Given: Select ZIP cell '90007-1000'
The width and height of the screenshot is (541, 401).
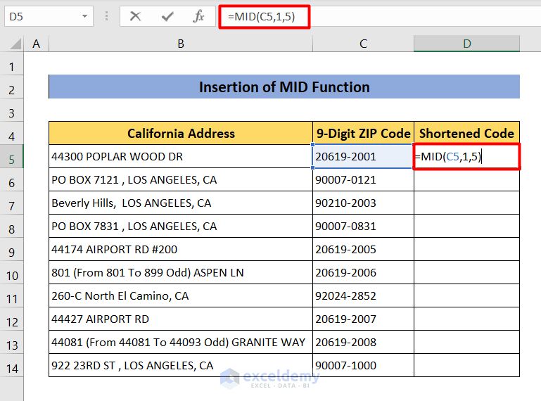Looking at the screenshot, I should point(363,365).
